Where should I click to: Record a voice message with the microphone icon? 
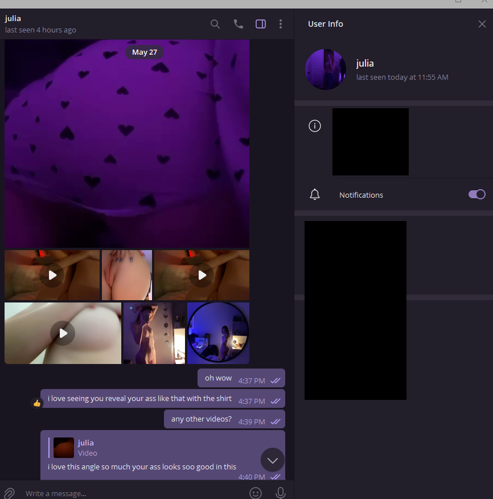pos(280,493)
